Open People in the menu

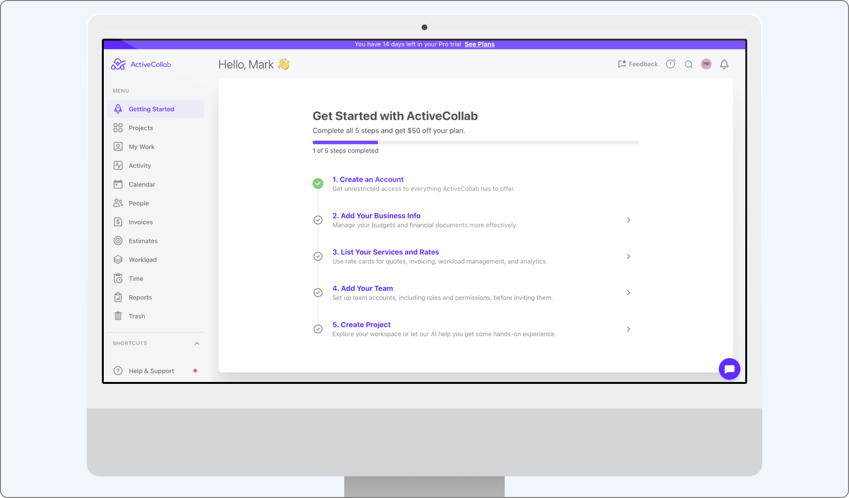pos(156,203)
